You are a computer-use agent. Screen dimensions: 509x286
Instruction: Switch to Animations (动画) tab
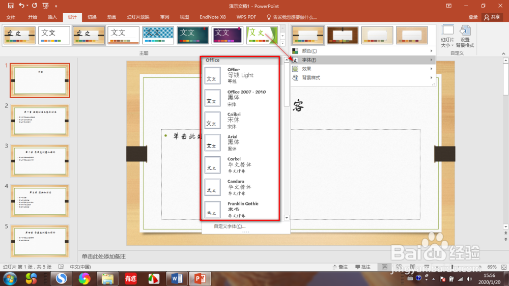[x=111, y=17]
